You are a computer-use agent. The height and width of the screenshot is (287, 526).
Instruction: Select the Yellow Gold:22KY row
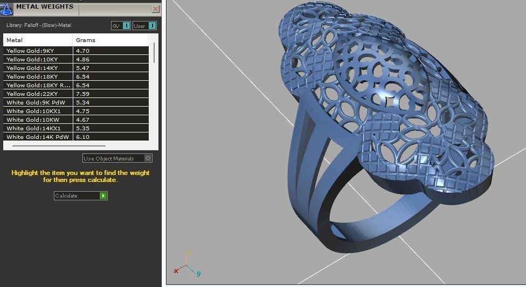pyautogui.click(x=76, y=94)
